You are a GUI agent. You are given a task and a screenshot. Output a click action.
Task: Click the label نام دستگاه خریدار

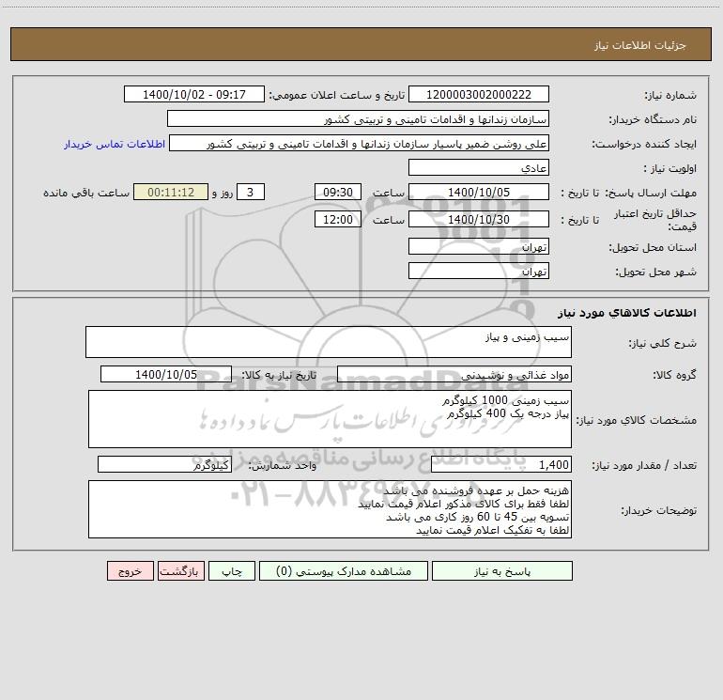pos(653,119)
